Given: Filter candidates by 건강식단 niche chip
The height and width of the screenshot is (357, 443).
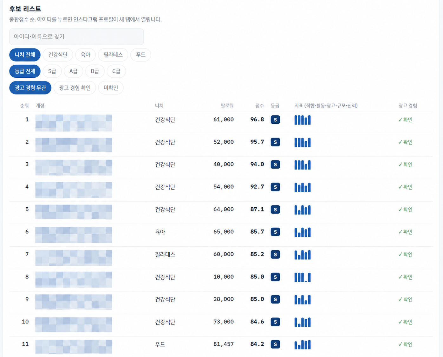Looking at the screenshot, I should click(x=58, y=55).
